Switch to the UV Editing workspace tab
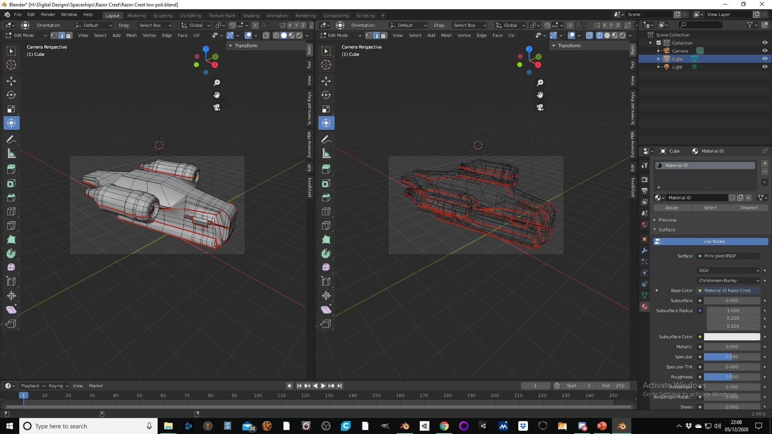Screen dimensions: 772x434 click(x=190, y=15)
